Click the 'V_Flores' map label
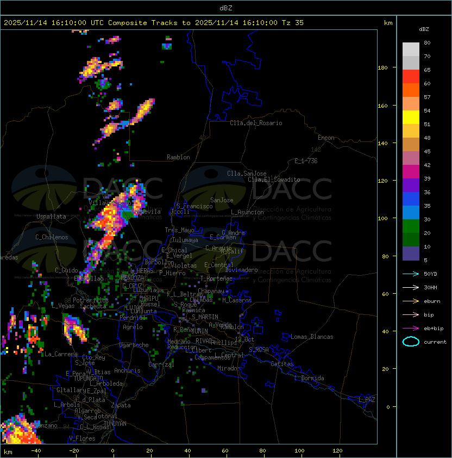 pos(82,438)
